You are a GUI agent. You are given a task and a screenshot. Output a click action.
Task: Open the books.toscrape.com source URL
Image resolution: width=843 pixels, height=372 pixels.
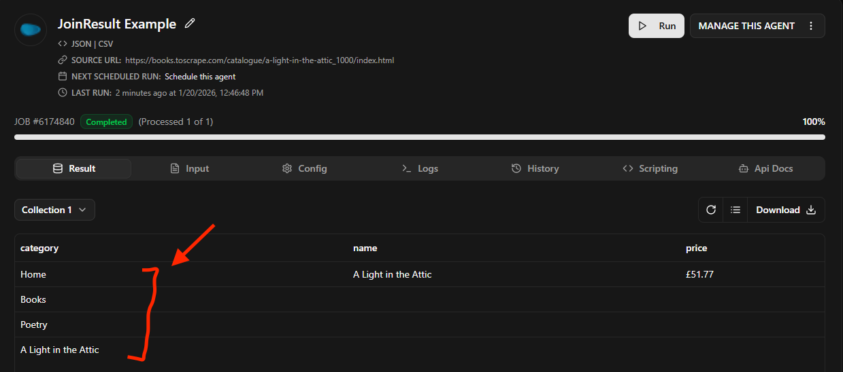259,60
